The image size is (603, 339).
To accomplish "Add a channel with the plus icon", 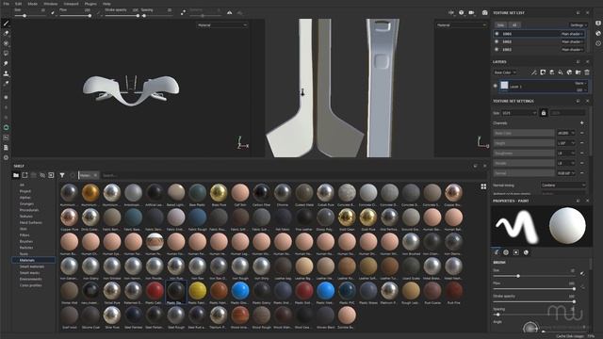I will pyautogui.click(x=582, y=123).
